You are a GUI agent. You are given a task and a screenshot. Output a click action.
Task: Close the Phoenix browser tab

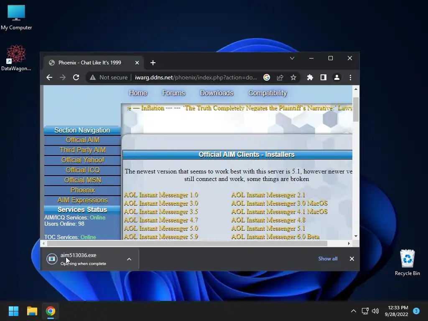137,63
